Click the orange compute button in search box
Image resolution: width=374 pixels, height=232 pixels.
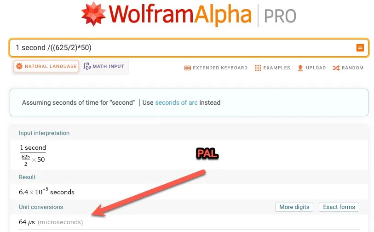[360, 48]
